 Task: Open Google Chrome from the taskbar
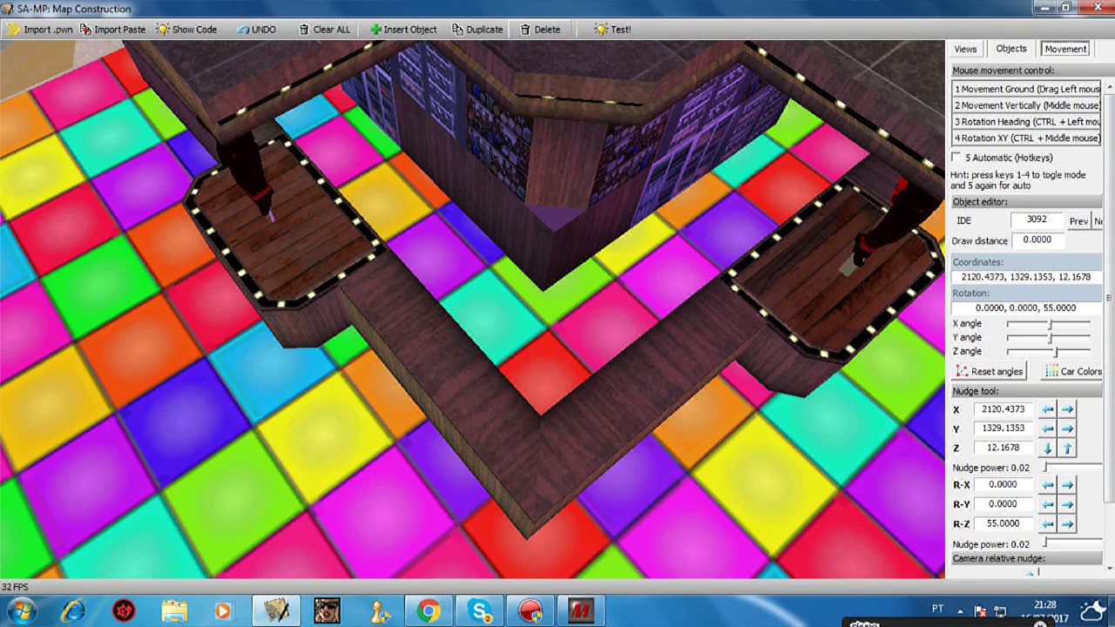[x=428, y=611]
